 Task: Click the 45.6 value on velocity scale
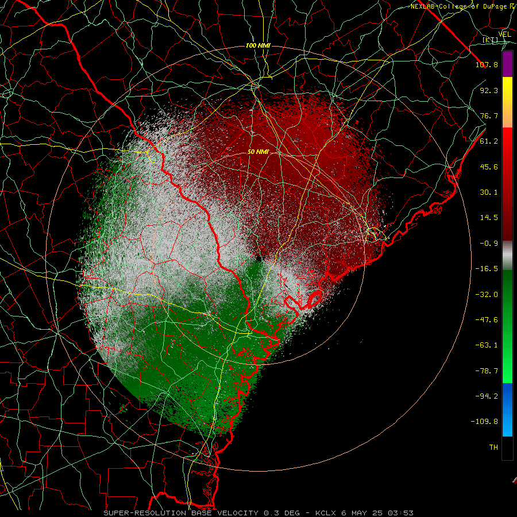coord(489,167)
